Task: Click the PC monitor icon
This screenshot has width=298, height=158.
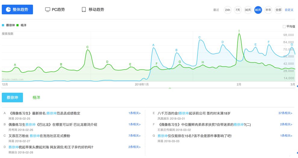Action: 48,10
